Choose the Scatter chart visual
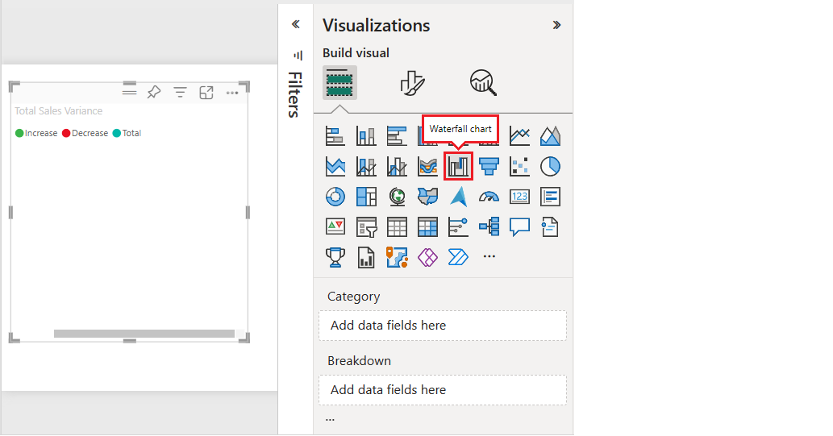 (x=519, y=166)
